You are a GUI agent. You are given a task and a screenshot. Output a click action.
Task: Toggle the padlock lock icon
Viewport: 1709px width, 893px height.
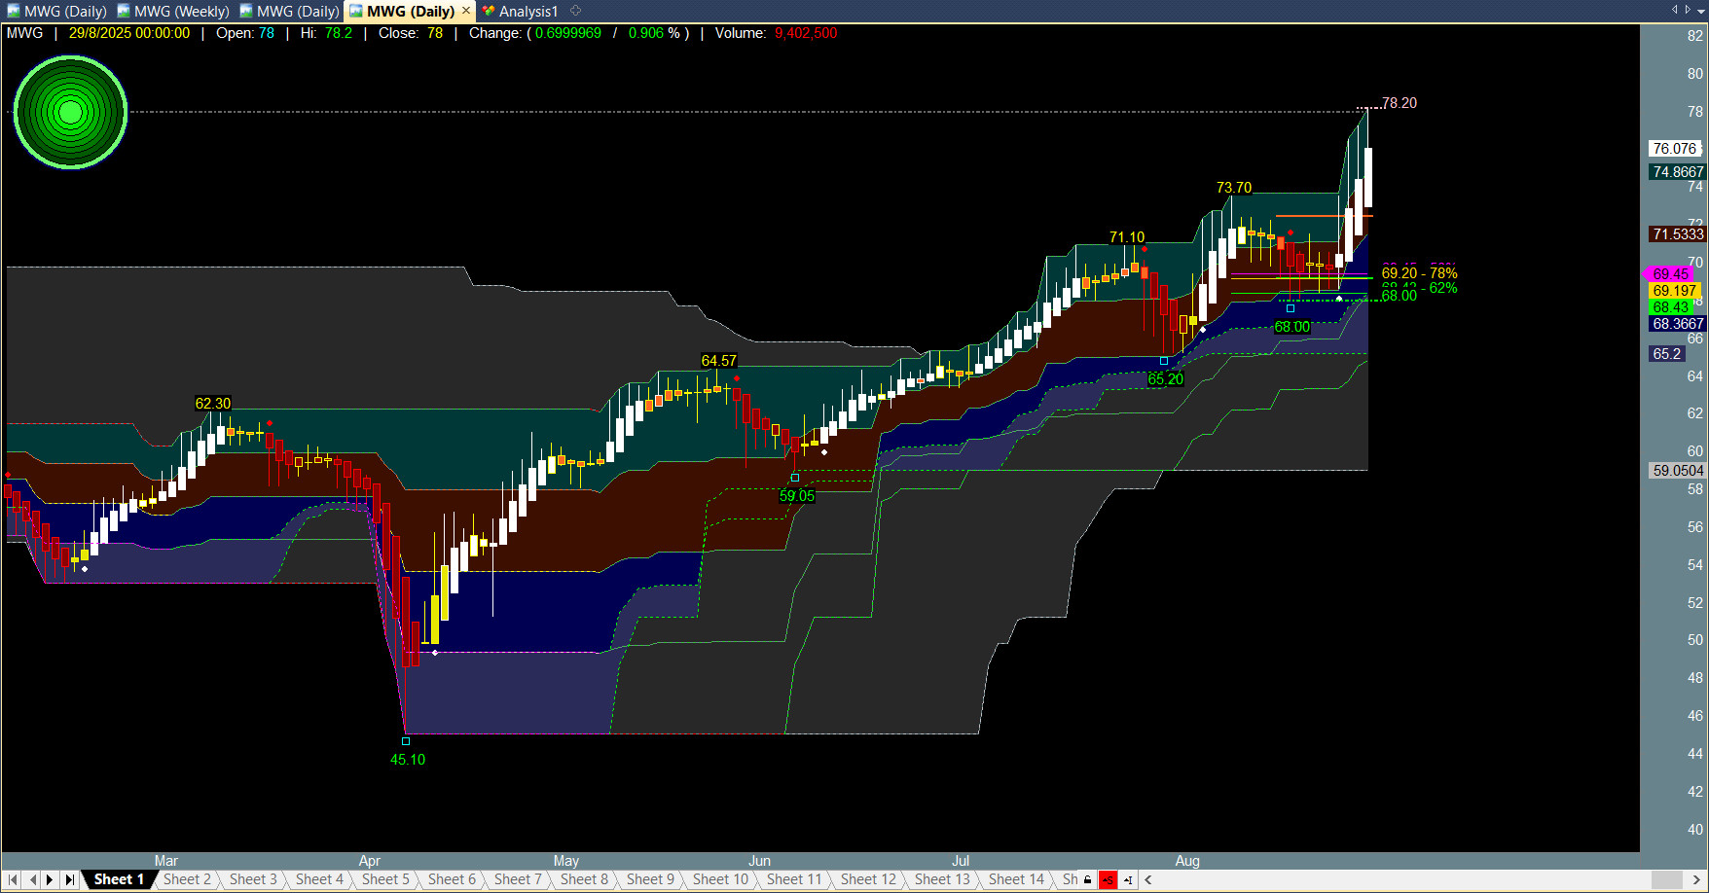click(x=1088, y=879)
